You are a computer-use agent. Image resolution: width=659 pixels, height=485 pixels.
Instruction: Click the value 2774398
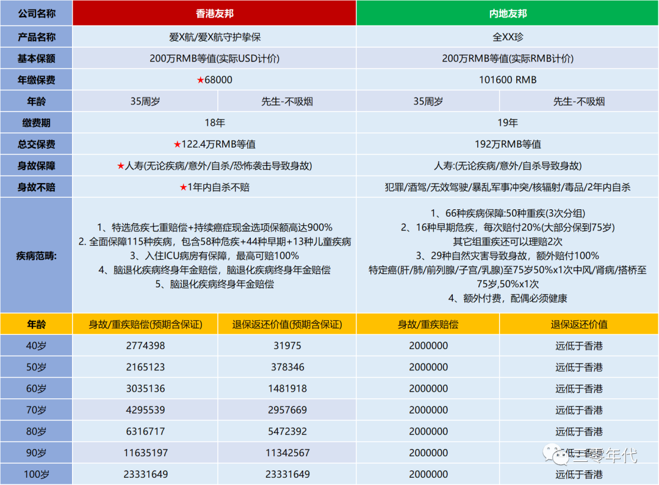point(145,345)
